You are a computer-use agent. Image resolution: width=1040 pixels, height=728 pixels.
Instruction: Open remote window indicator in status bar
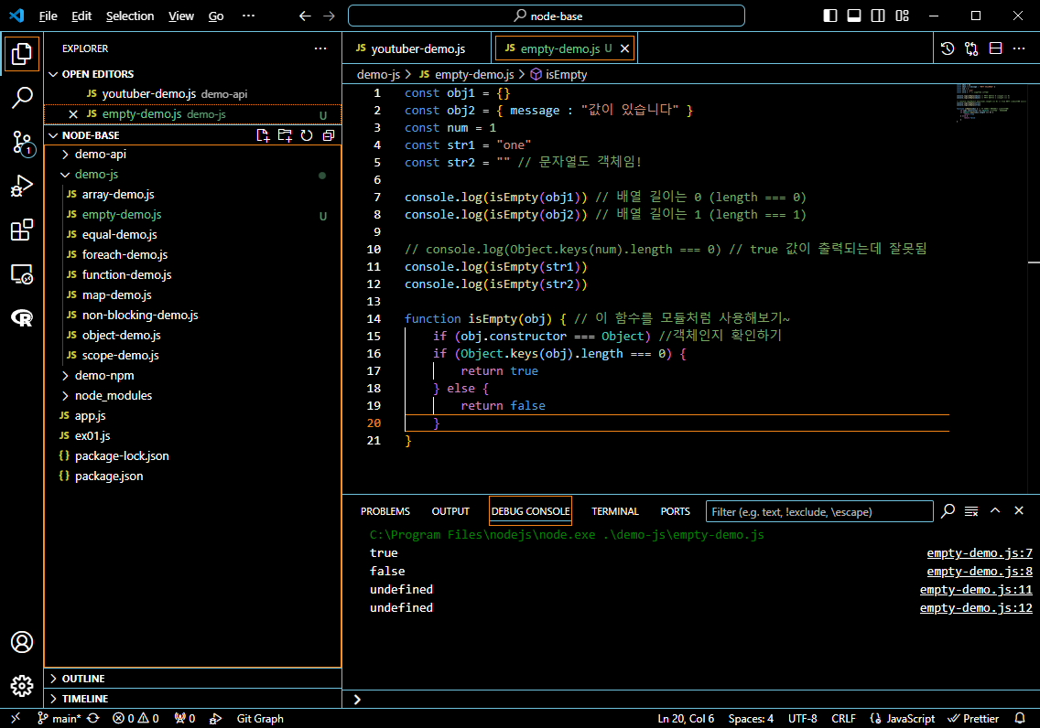16,719
